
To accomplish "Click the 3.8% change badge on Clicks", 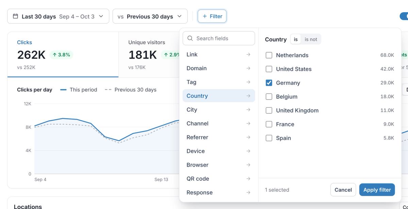I will point(61,55).
